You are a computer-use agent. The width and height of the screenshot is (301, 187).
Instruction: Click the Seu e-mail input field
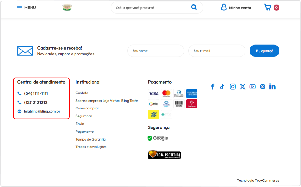[x=217, y=51]
